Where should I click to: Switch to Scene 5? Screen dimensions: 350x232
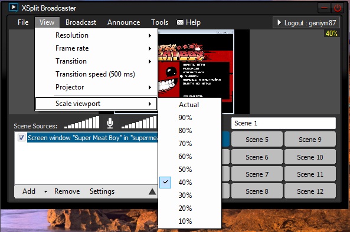point(257,140)
